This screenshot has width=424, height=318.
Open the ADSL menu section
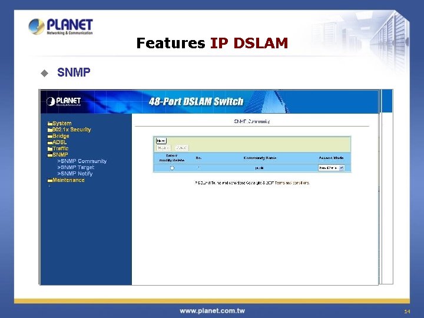pyautogui.click(x=59, y=143)
